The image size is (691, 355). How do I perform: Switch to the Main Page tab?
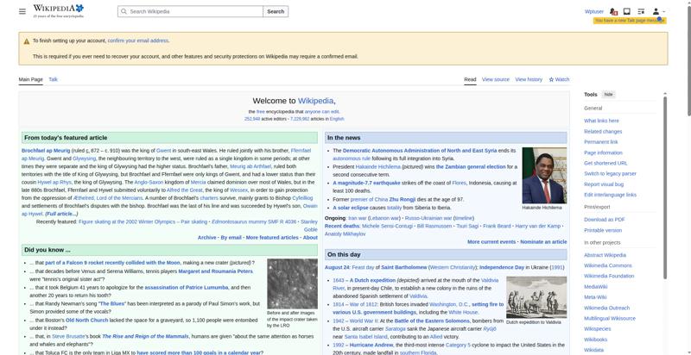30,79
